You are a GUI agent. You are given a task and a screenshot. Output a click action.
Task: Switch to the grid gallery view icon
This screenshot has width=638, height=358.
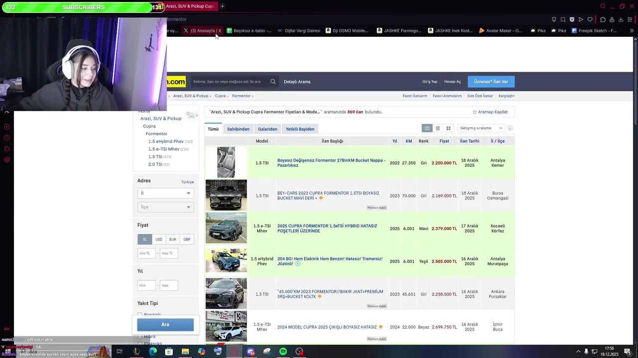(x=449, y=128)
